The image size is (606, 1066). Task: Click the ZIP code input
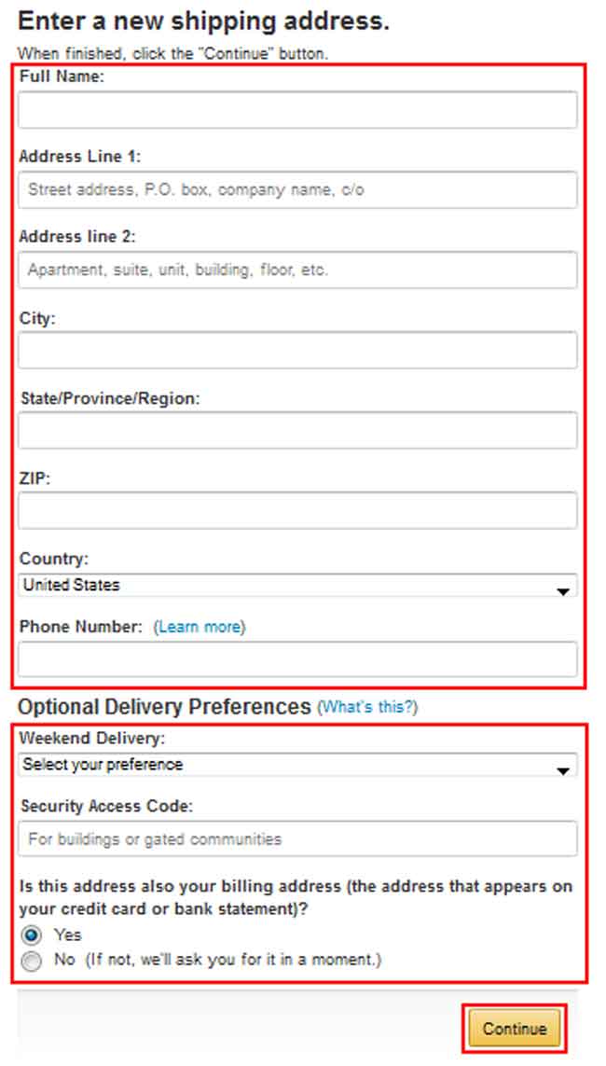coord(297,511)
